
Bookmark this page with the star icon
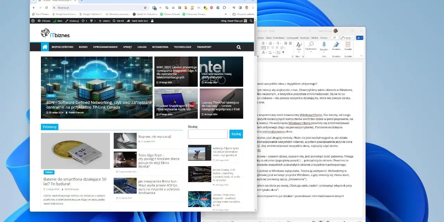click(x=145, y=8)
